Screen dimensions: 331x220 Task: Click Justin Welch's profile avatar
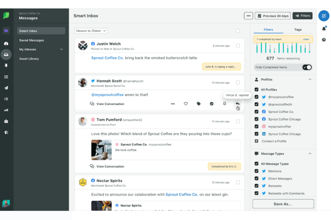pos(83,45)
